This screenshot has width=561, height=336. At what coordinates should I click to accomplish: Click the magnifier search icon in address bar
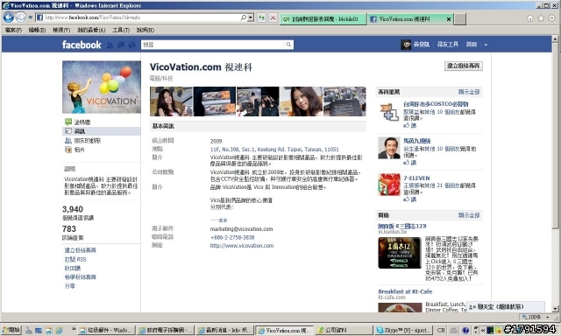coord(244,17)
